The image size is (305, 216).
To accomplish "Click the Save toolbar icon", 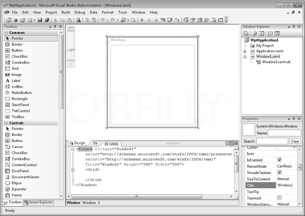I will pos(40,20).
